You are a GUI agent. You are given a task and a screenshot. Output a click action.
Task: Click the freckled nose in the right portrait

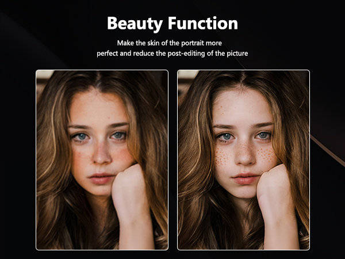coord(245,154)
